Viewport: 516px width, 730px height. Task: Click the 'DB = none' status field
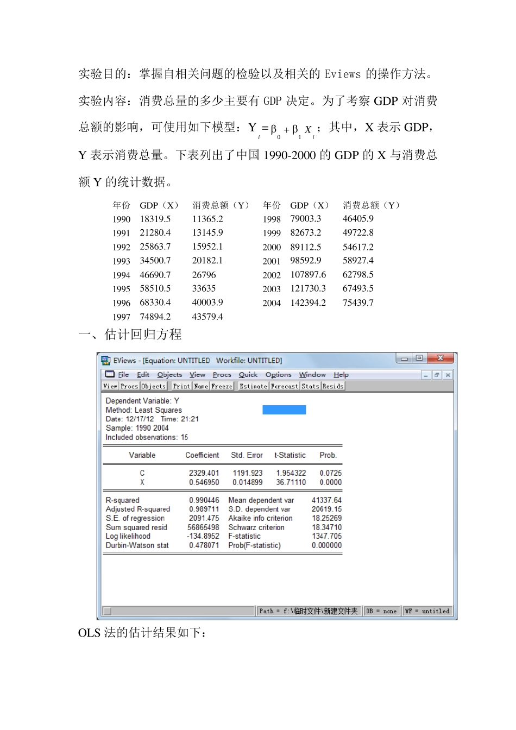[382, 611]
